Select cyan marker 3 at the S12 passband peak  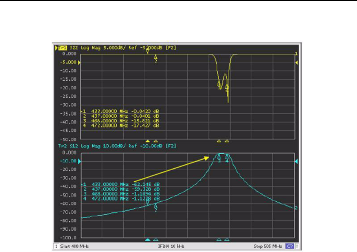coord(219,158)
